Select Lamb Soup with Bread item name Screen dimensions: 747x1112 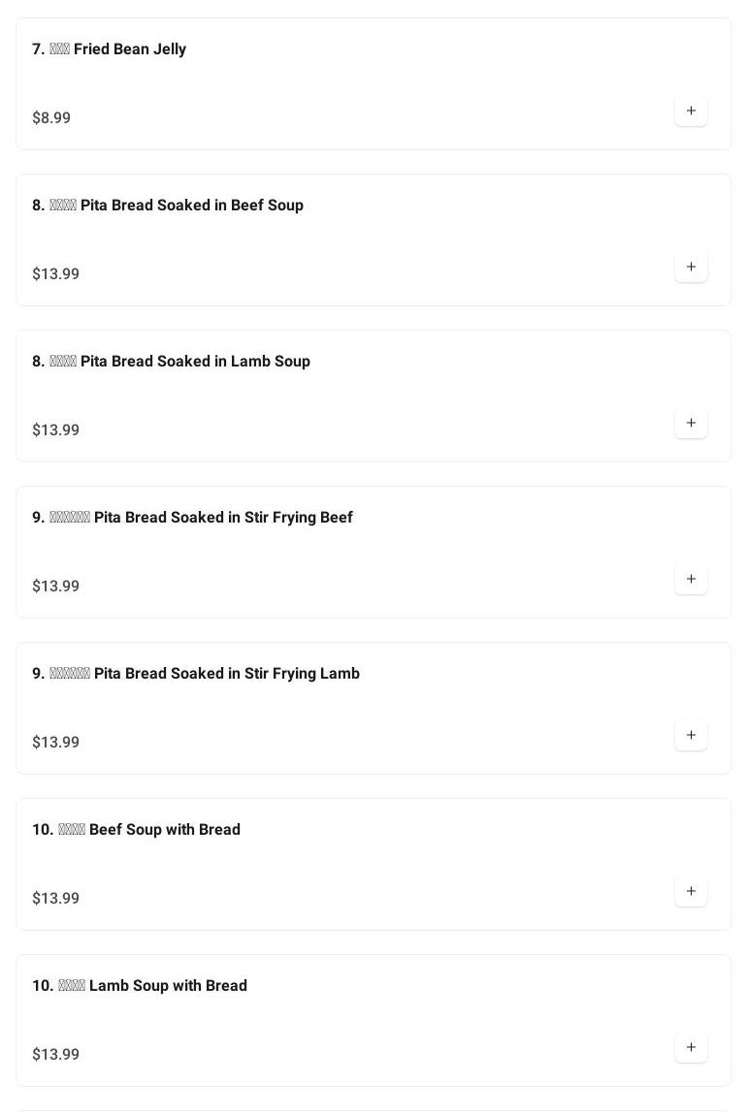click(x=140, y=986)
